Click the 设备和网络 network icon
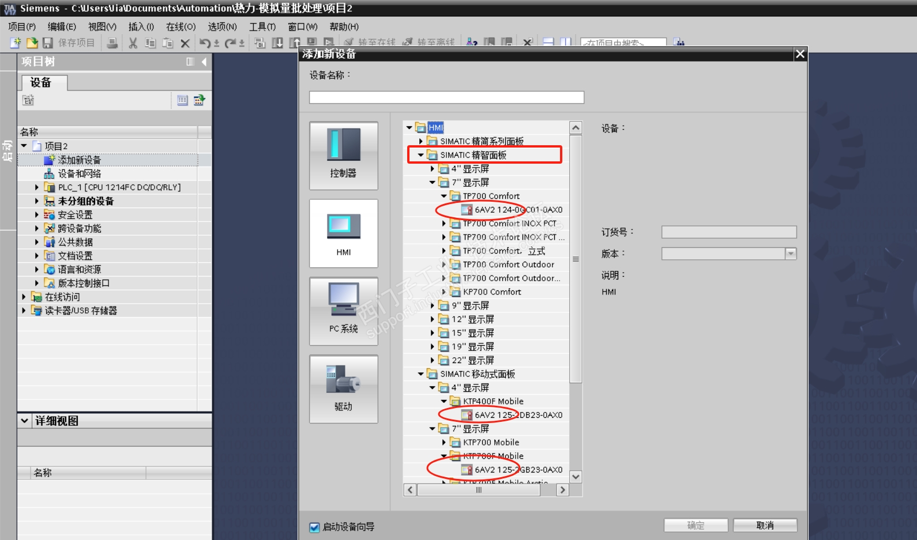The height and width of the screenshot is (540, 917). (50, 173)
